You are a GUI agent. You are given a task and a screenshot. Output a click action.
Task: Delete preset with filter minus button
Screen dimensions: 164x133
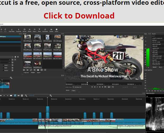point(18,57)
